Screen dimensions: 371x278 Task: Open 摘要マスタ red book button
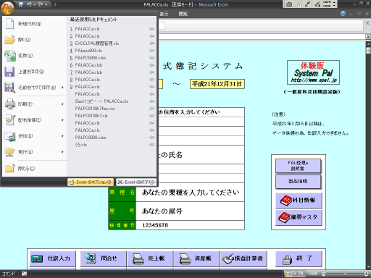299,217
